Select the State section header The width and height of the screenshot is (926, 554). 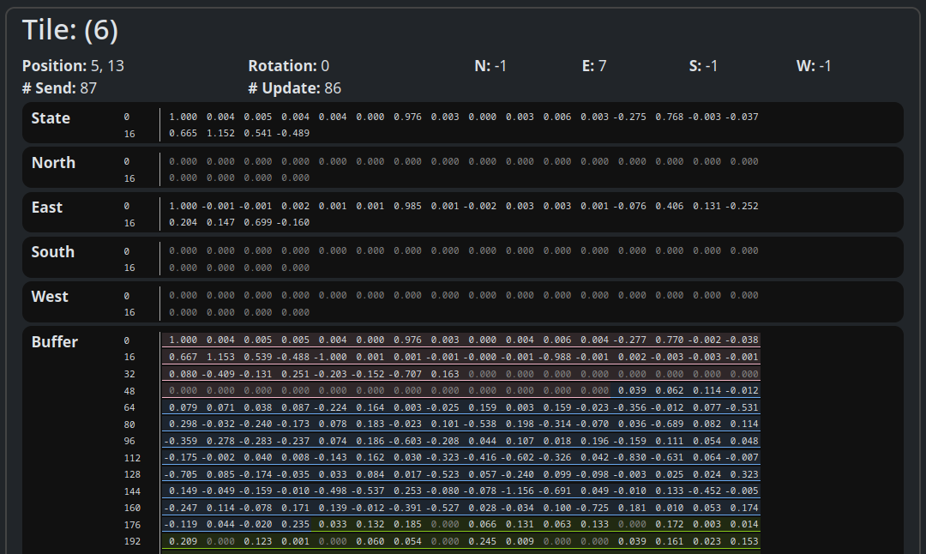[x=51, y=118]
